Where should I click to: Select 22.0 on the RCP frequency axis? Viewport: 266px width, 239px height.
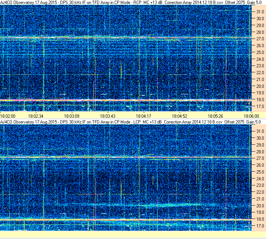click(260, 73)
